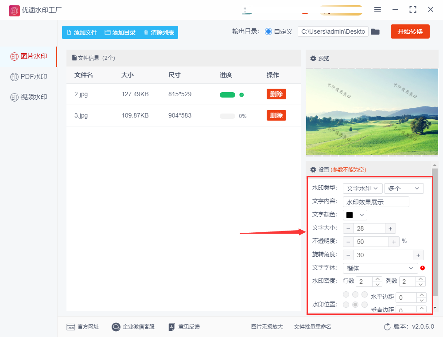Increase 不透明度 with the plus button
Image resolution: width=443 pixels, height=337 pixels.
(x=394, y=242)
